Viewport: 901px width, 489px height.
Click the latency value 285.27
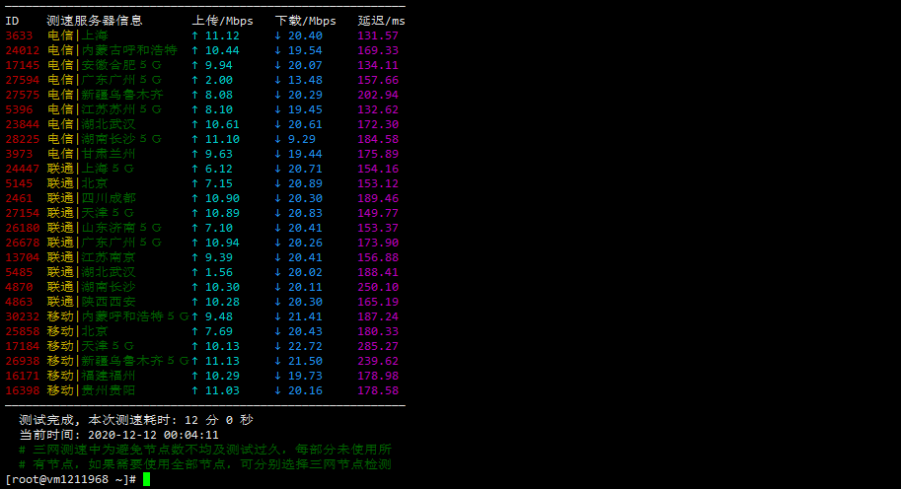point(378,346)
